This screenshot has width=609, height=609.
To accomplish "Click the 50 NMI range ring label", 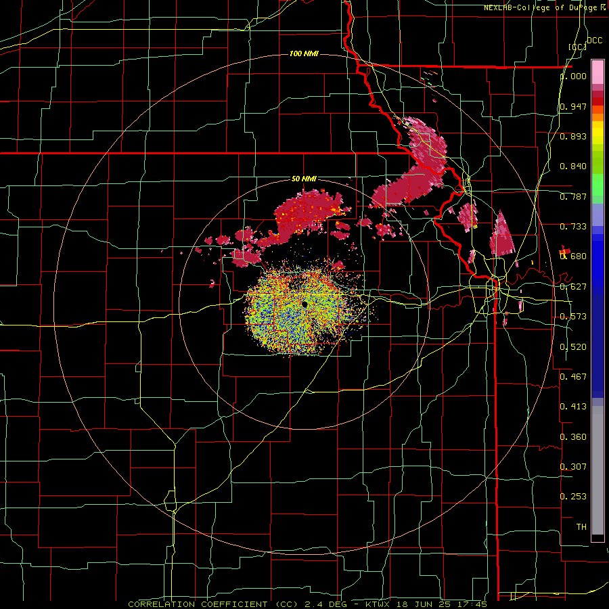I will pyautogui.click(x=304, y=179).
